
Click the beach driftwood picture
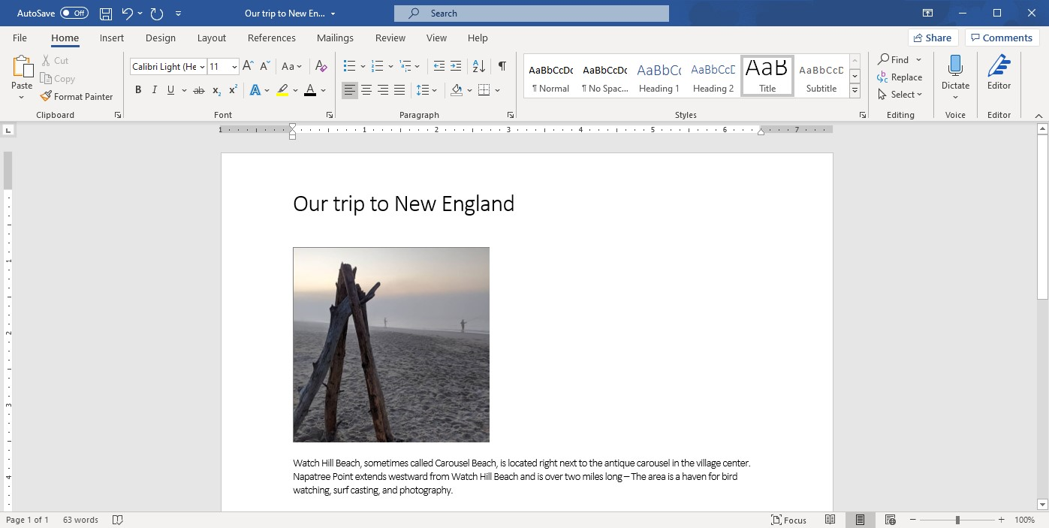391,345
